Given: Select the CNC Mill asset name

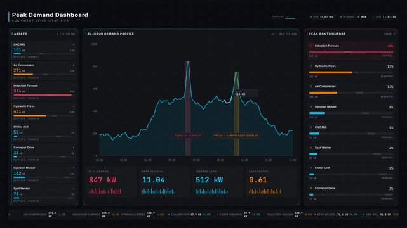Looking at the screenshot, I should [19, 44].
